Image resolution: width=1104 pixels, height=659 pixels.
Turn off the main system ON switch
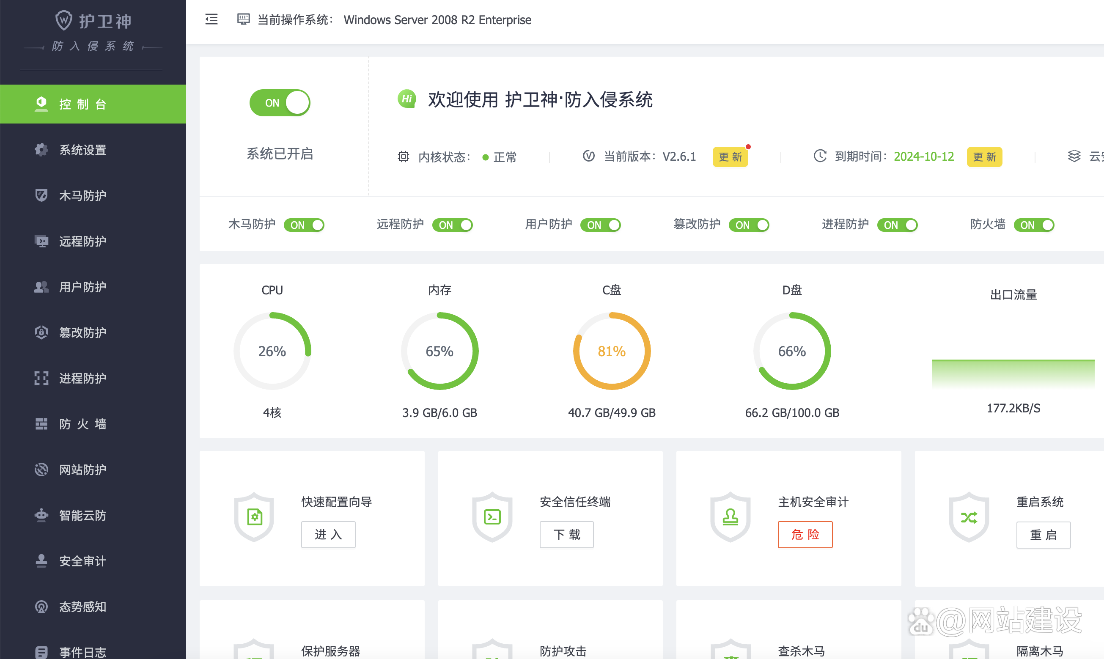pos(280,103)
